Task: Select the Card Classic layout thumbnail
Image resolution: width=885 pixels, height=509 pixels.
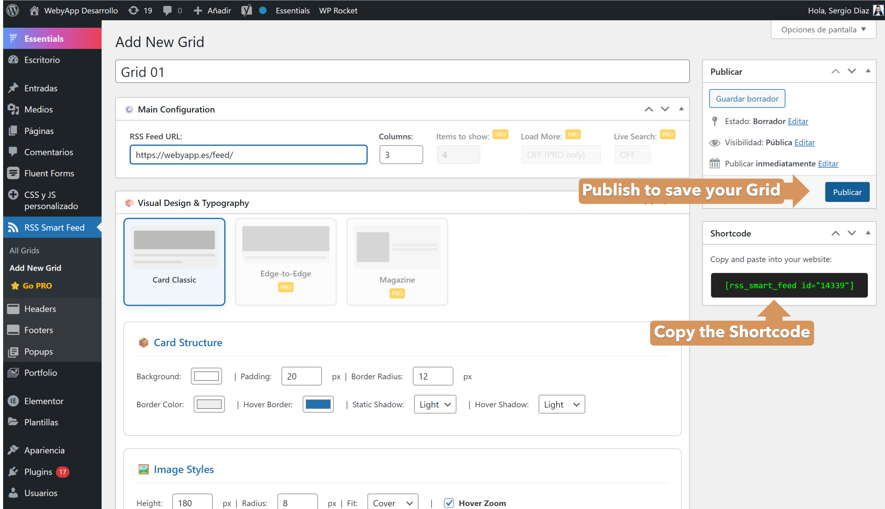Action: click(x=174, y=261)
